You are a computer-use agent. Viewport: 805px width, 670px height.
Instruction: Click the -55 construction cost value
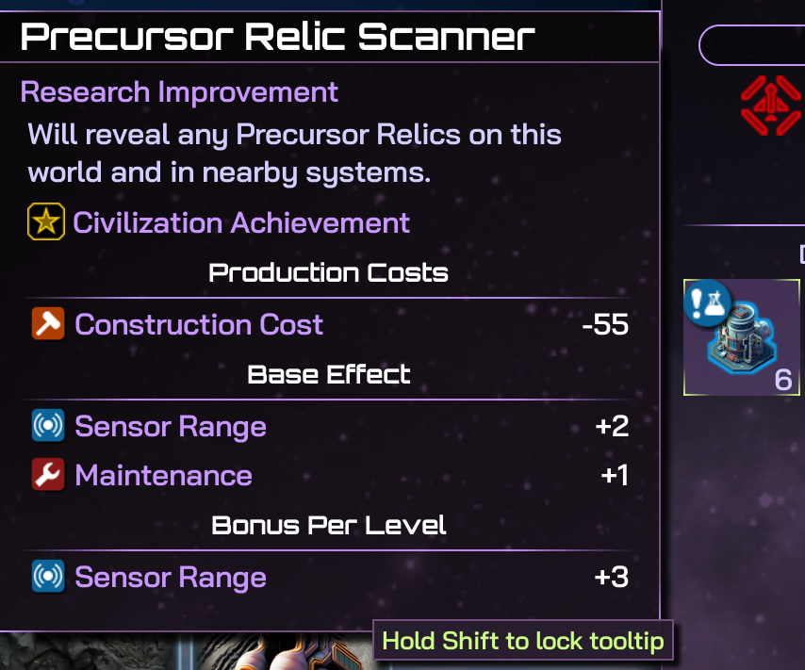pos(605,326)
